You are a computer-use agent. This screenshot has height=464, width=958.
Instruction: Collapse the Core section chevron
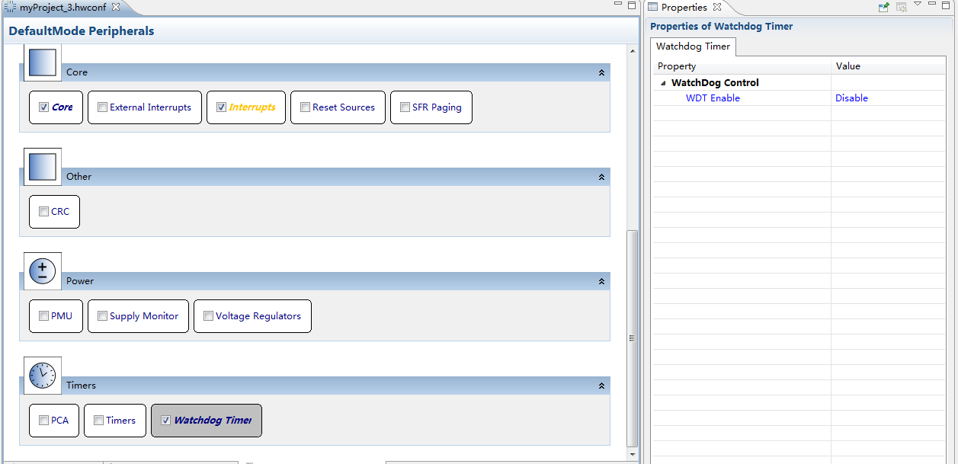601,72
